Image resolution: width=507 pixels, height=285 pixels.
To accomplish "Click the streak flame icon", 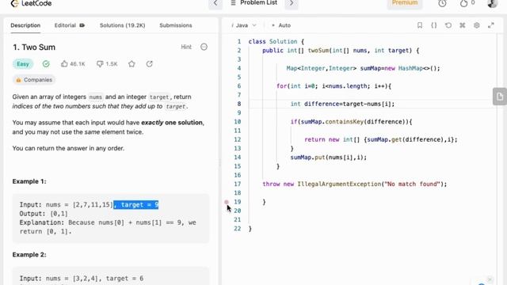I will coord(463,3).
